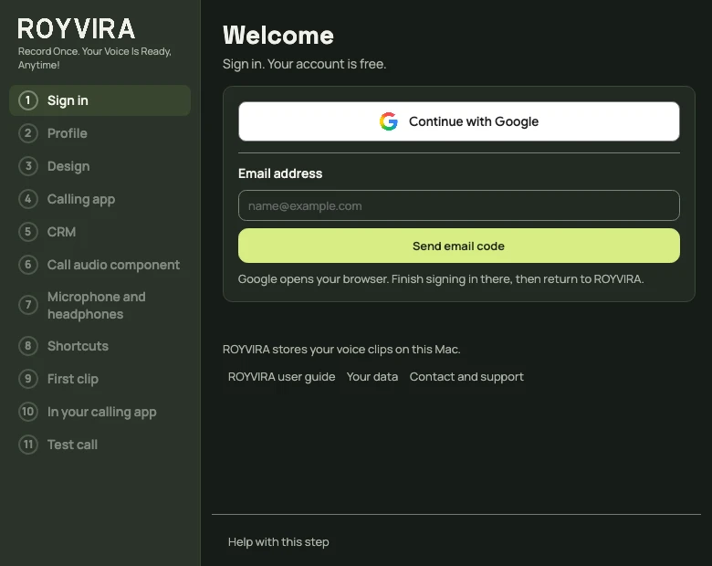Click the step 3 number circle
712x566 pixels.
[28, 166]
